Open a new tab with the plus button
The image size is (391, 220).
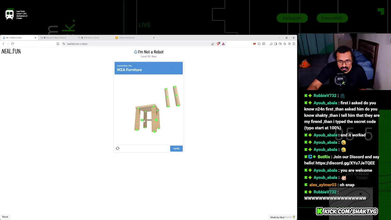tap(154, 38)
